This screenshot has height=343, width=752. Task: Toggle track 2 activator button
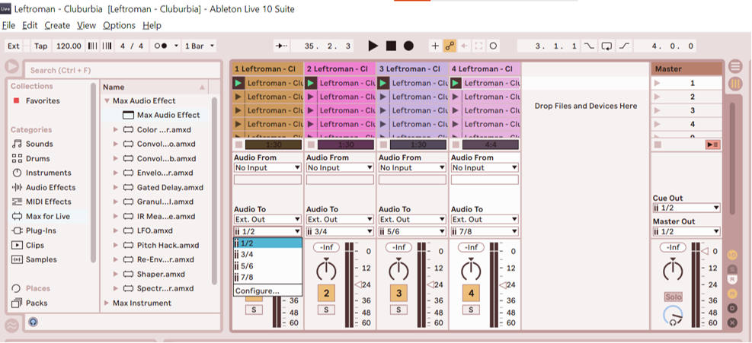pyautogui.click(x=326, y=293)
